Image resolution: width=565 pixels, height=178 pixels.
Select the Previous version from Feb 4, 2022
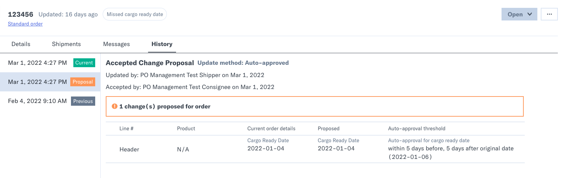pyautogui.click(x=50, y=101)
